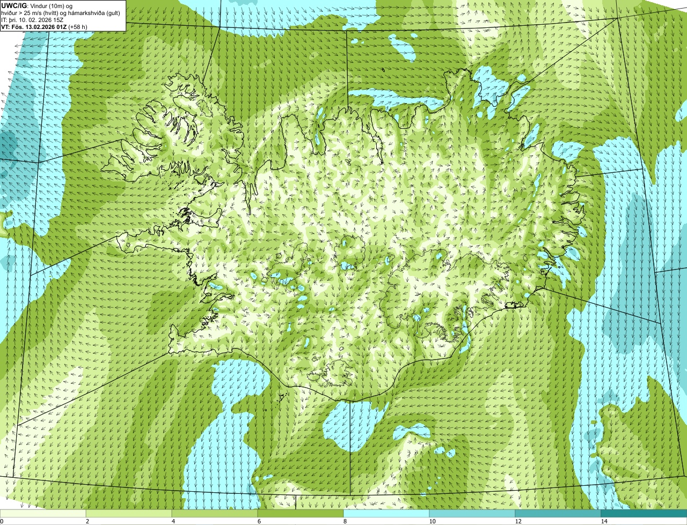Click the scale label "12" under the color bar

pos(518,521)
